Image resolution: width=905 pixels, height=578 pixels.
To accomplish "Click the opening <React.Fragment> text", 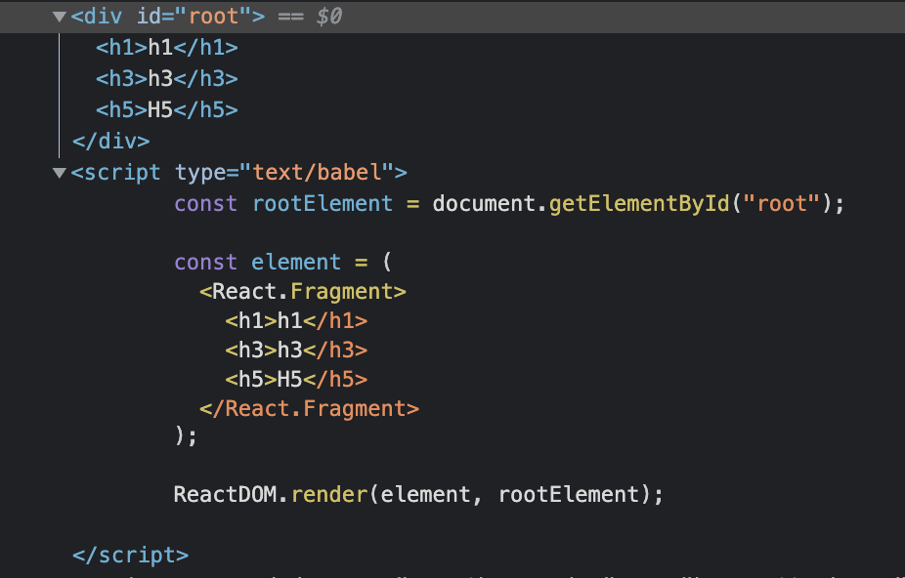I will point(303,292).
